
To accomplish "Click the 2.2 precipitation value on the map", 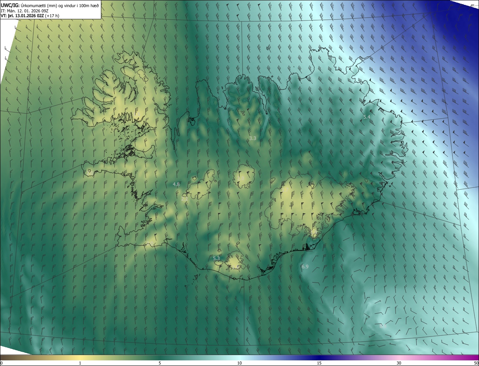I will click(184, 199).
